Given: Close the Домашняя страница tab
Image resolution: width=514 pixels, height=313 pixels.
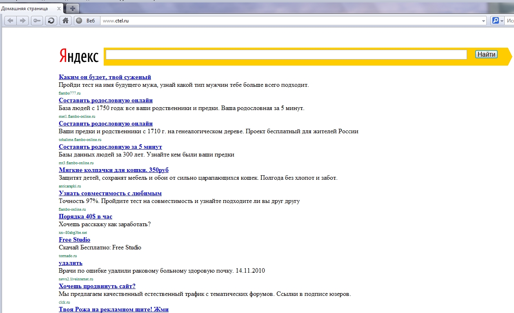Looking at the screenshot, I should pos(59,8).
